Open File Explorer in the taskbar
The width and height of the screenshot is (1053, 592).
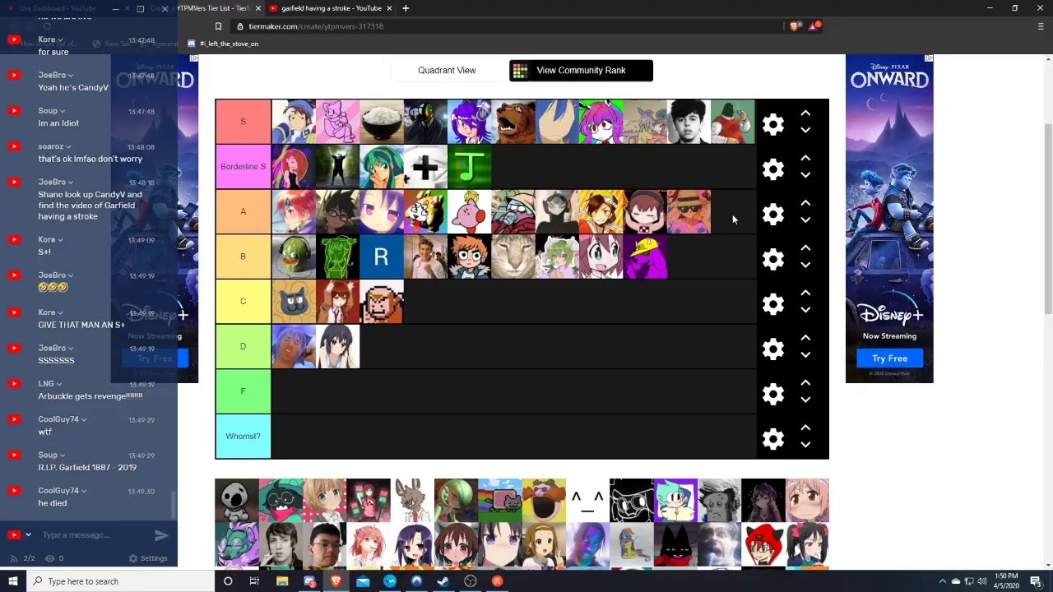click(282, 581)
